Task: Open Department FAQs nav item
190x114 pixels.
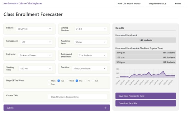Action: click(x=158, y=4)
